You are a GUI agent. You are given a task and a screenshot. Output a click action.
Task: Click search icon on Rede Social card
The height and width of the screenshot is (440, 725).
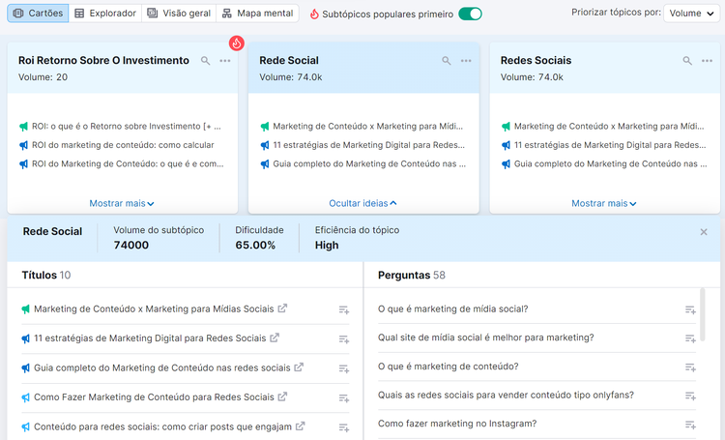coord(447,61)
